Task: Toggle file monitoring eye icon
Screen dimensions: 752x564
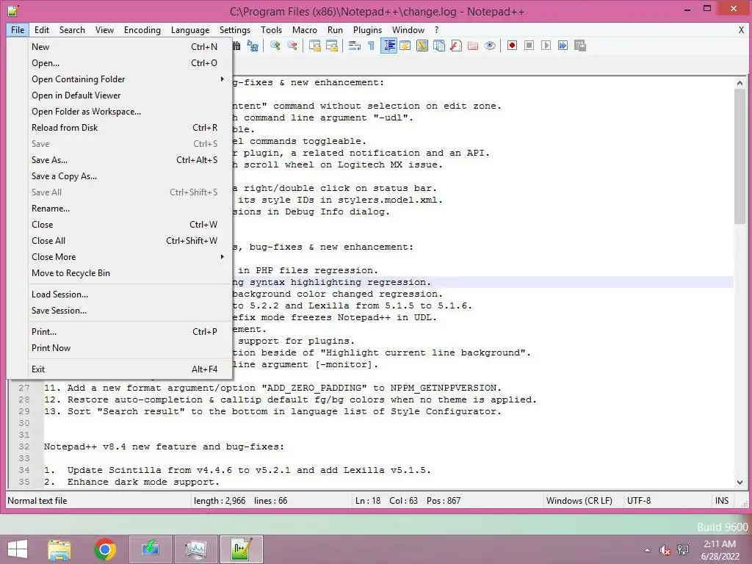Action: pos(490,46)
